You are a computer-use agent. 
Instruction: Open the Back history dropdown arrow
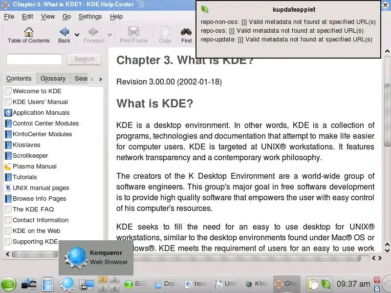[77, 35]
